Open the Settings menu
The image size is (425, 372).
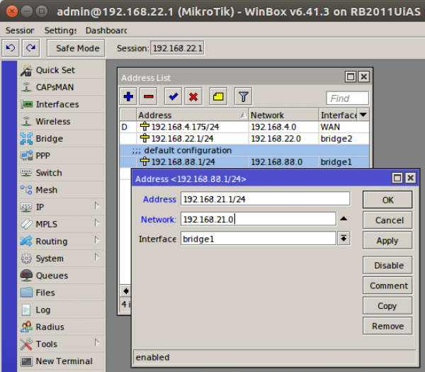coord(60,30)
